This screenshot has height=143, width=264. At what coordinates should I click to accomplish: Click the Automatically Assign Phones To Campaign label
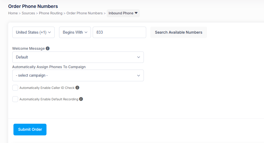click(x=49, y=67)
